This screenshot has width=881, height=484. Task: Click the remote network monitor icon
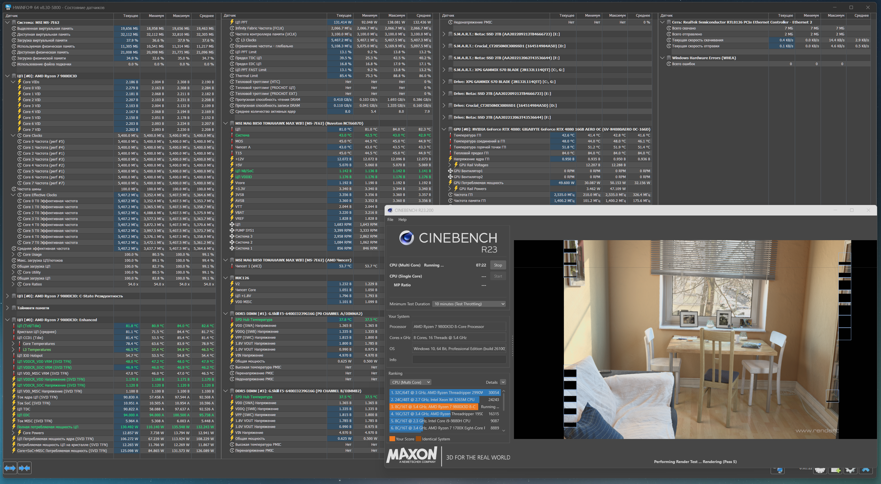pyautogui.click(x=778, y=471)
